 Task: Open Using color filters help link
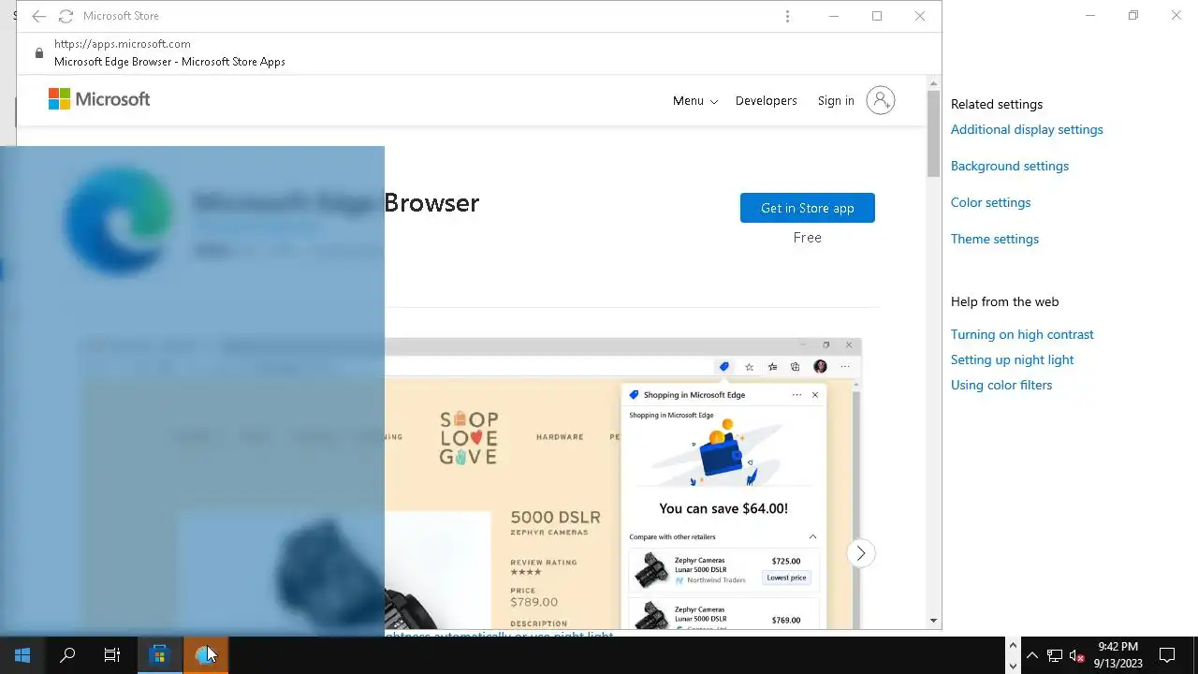coord(1001,386)
